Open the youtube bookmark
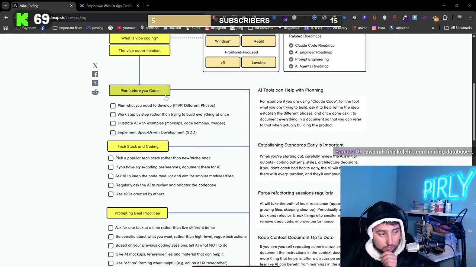Screen dimensions: 476x267 126,28
